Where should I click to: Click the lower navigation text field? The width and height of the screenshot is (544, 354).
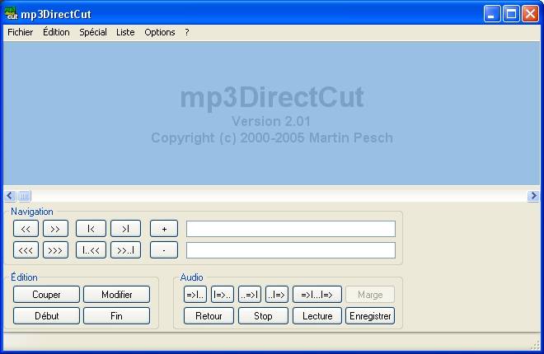[291, 250]
